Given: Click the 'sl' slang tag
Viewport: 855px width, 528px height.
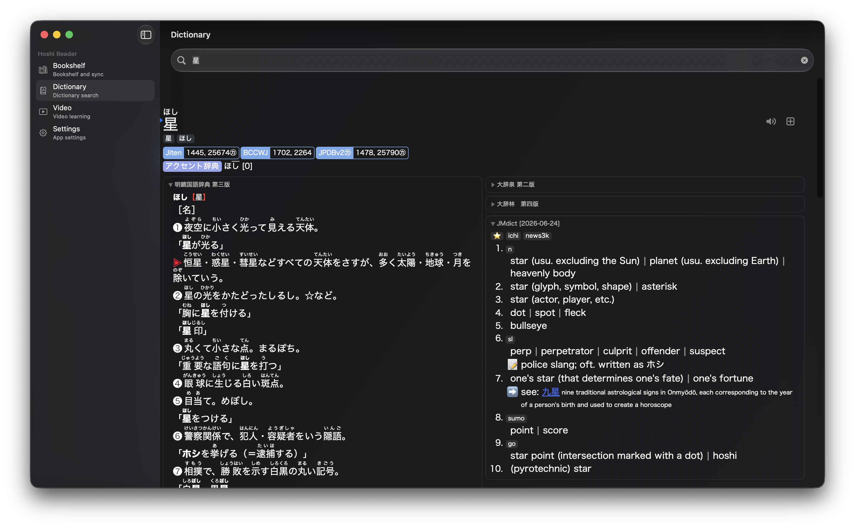Looking at the screenshot, I should (510, 339).
